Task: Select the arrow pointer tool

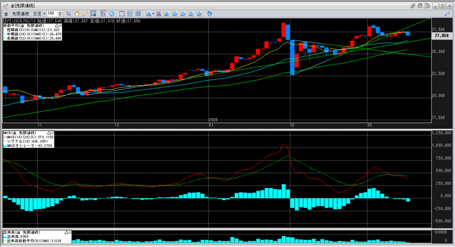Action: pos(69,14)
